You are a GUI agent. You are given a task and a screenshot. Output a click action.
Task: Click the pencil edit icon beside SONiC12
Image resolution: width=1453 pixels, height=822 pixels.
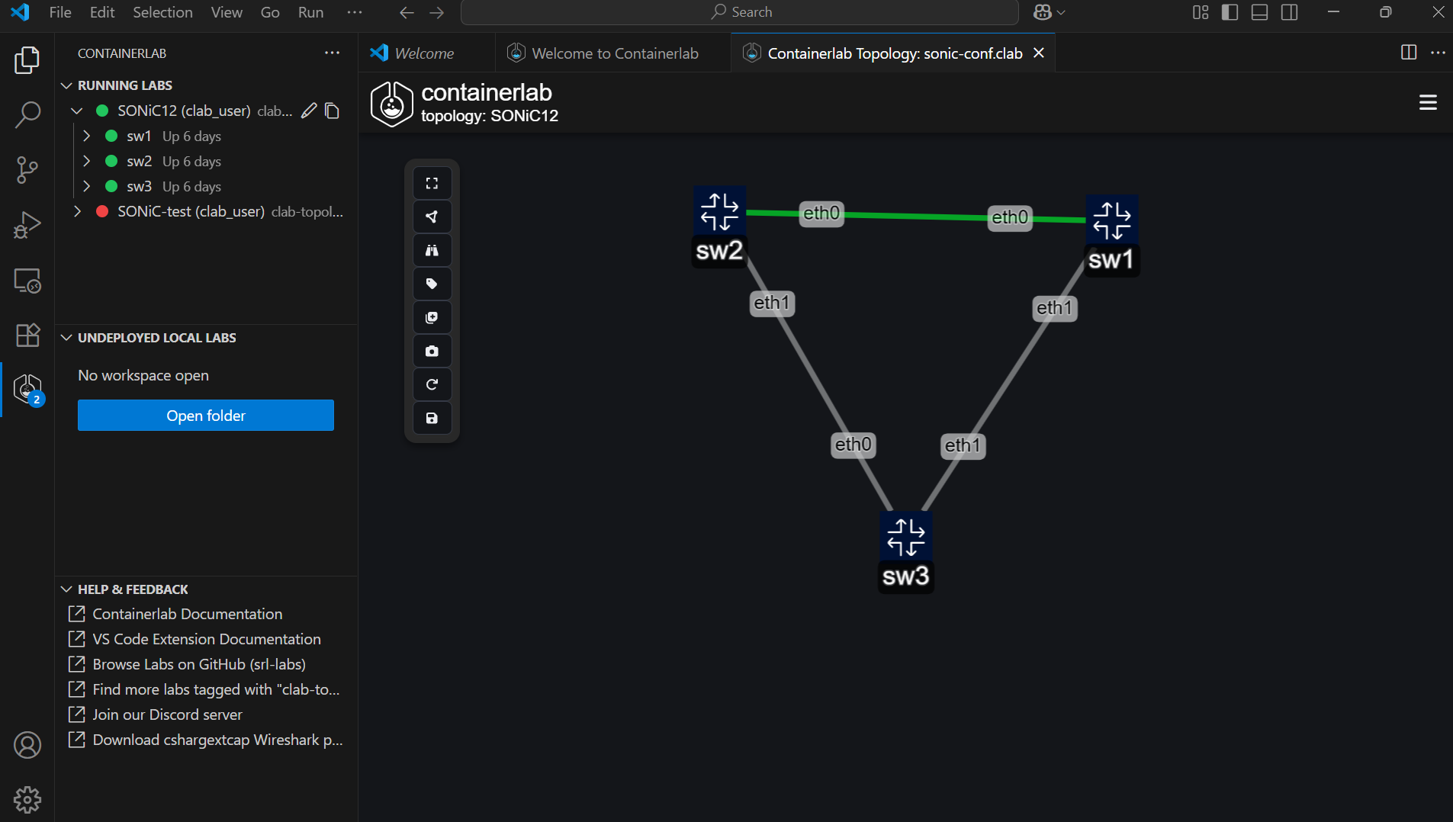coord(308,111)
